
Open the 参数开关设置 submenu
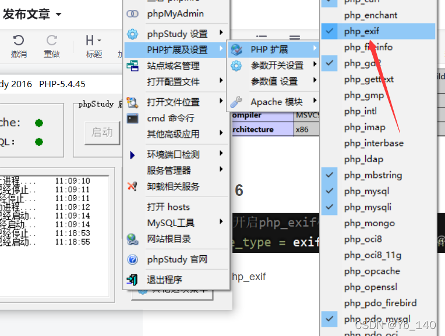(x=274, y=66)
